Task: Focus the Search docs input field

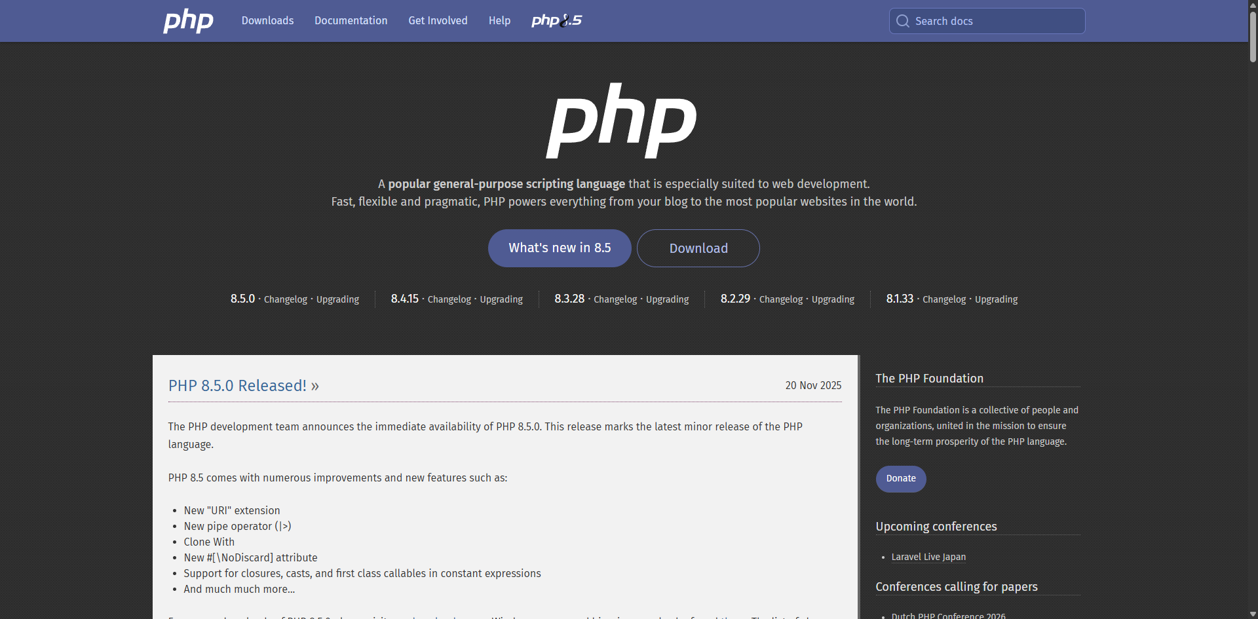Action: [x=987, y=21]
